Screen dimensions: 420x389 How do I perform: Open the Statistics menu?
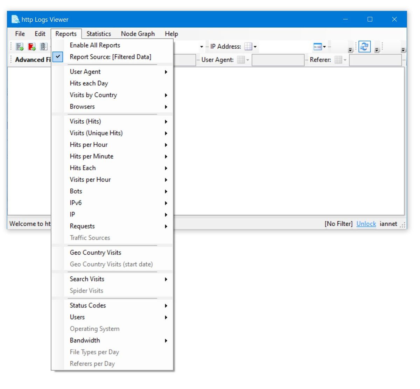coord(99,34)
